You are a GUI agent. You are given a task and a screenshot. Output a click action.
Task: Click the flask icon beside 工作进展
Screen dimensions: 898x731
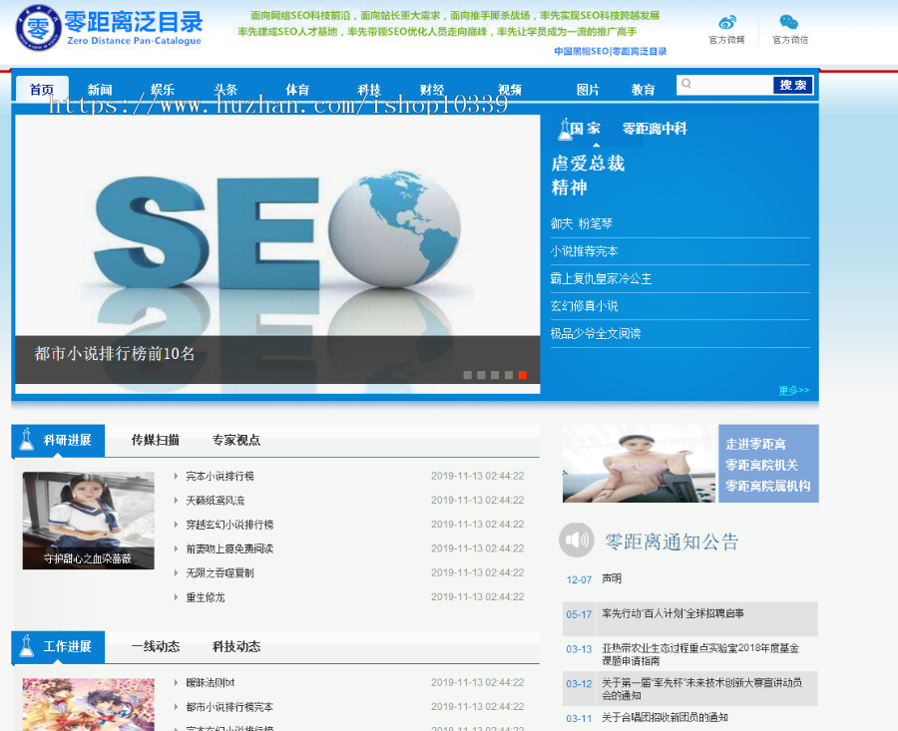tap(27, 647)
